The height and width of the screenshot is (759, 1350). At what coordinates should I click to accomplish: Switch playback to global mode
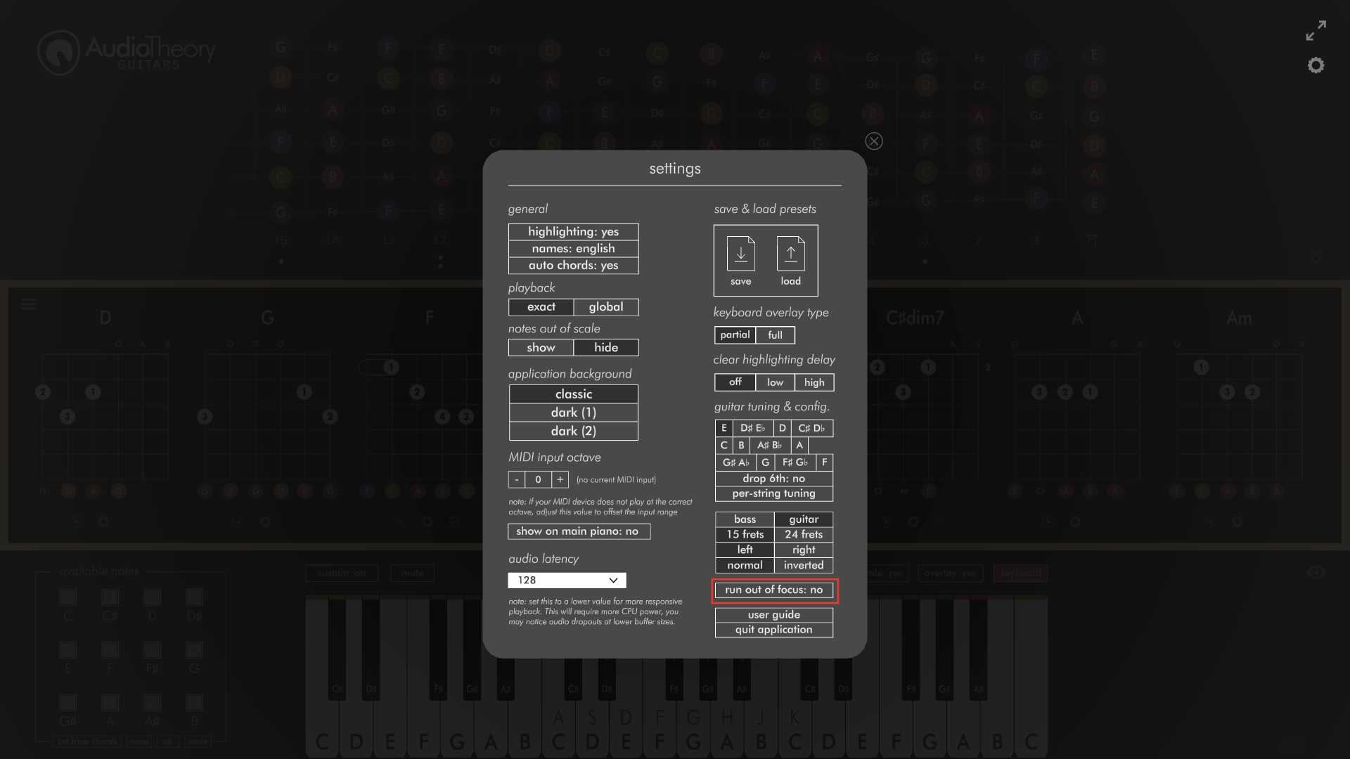pyautogui.click(x=606, y=306)
